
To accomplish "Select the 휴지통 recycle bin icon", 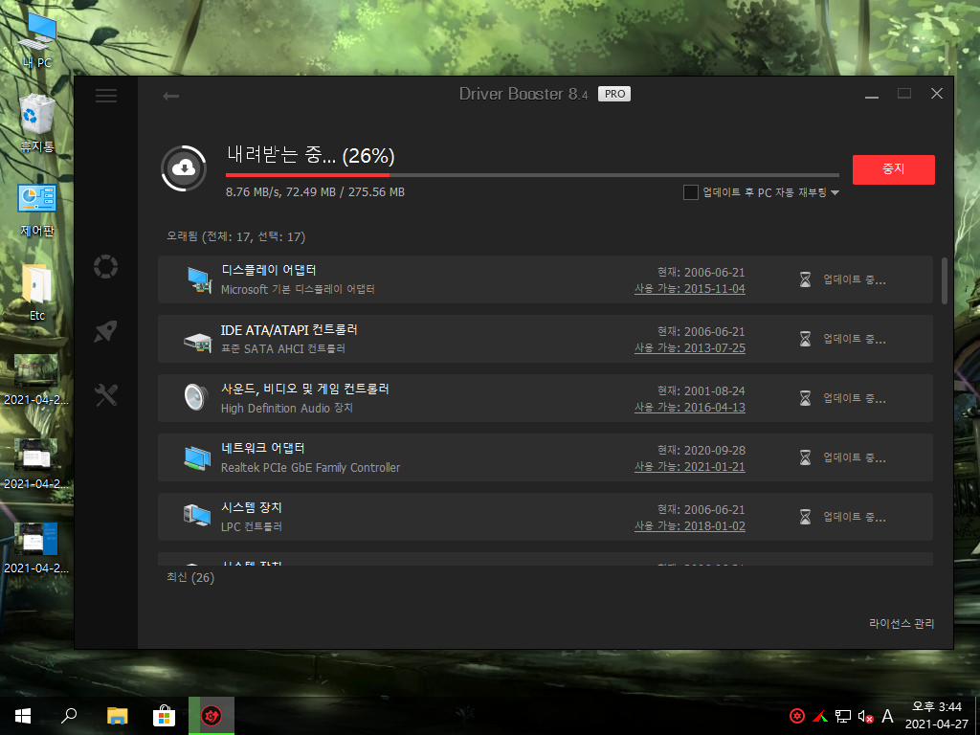I will [37, 123].
